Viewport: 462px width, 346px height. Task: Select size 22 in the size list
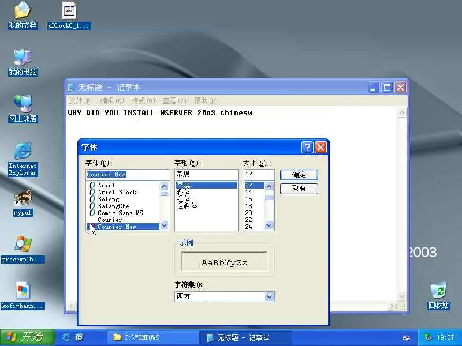(254, 220)
